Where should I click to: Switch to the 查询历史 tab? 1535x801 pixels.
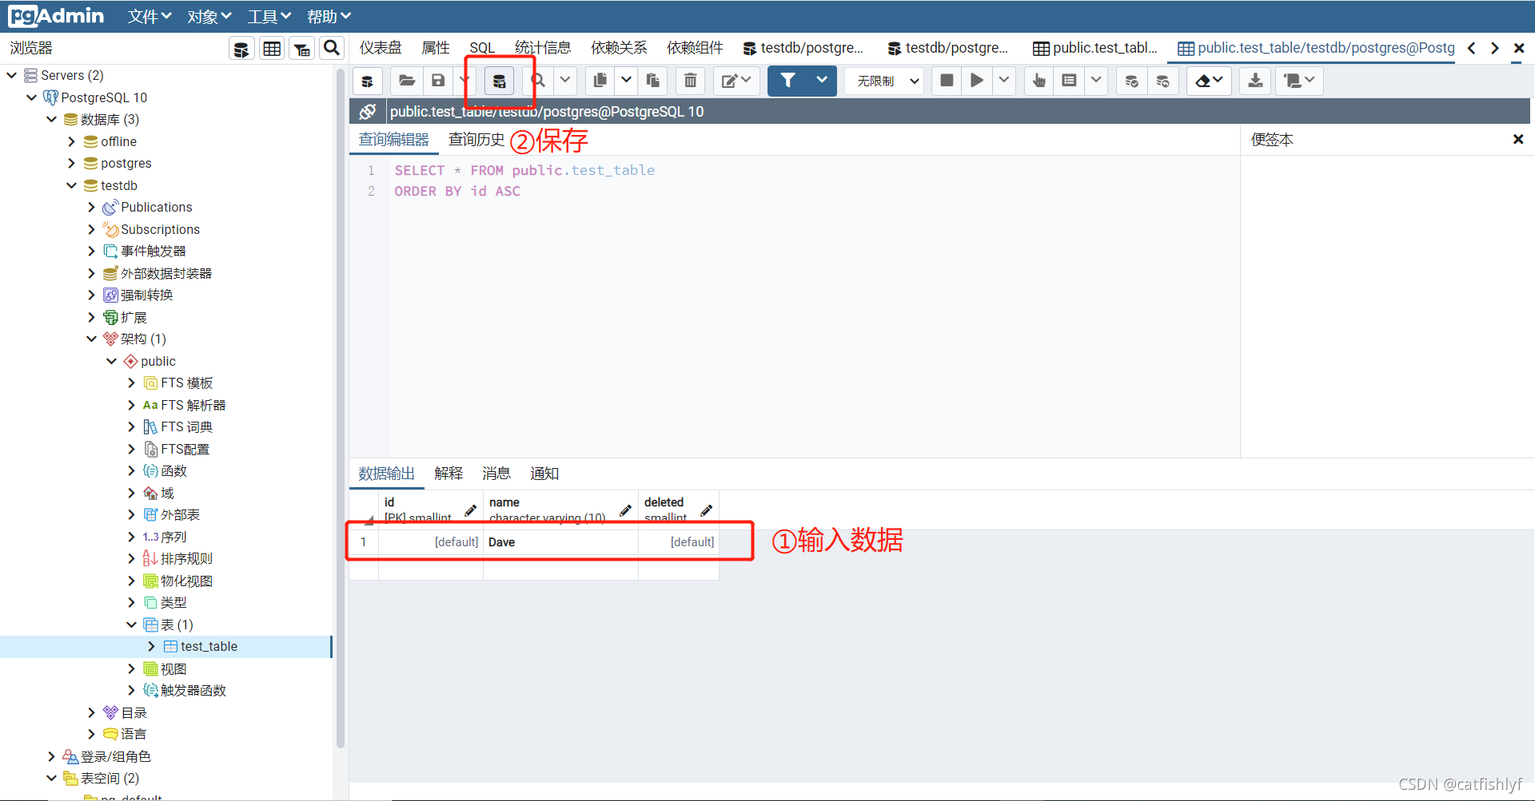coord(476,140)
